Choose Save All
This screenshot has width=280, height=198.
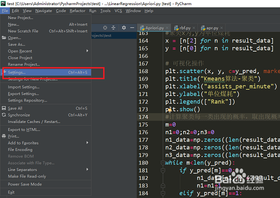(x=46, y=108)
